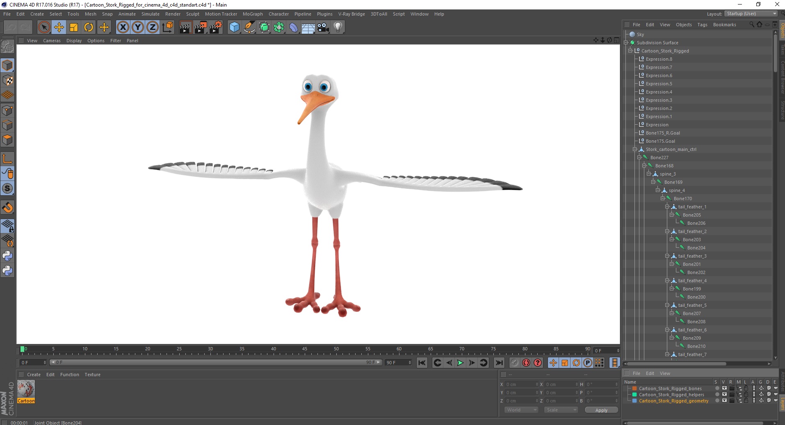Open the Coordinate System icon
The height and width of the screenshot is (425, 785).
(167, 27)
